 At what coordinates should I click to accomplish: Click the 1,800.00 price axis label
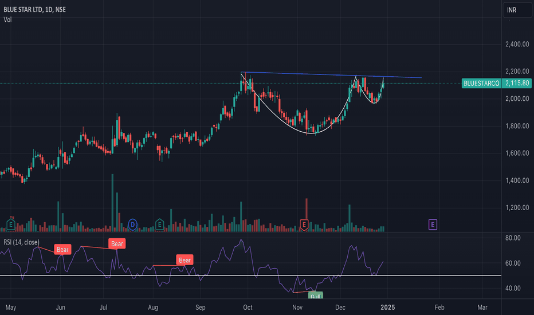pos(517,125)
